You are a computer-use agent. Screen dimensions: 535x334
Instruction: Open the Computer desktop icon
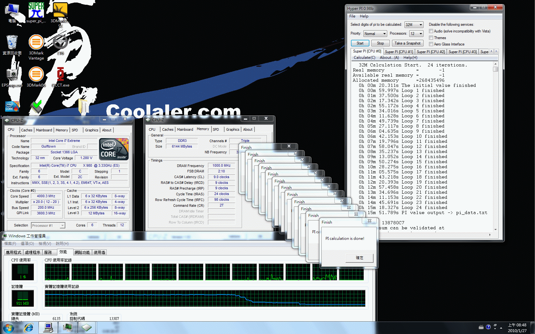point(12,13)
